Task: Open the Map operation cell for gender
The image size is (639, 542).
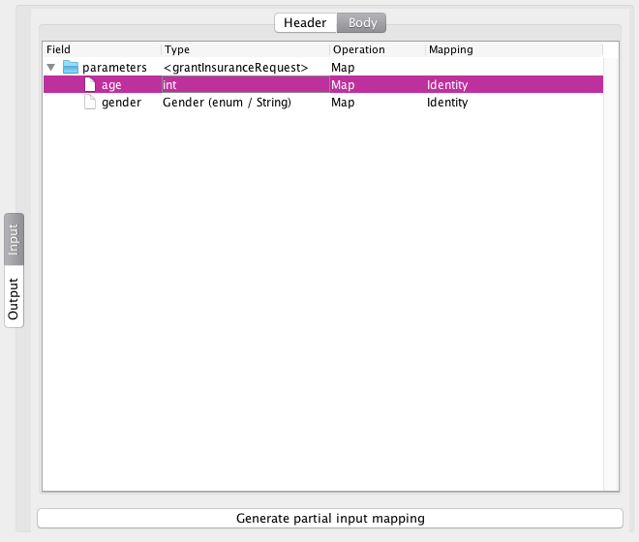Action: click(x=378, y=103)
